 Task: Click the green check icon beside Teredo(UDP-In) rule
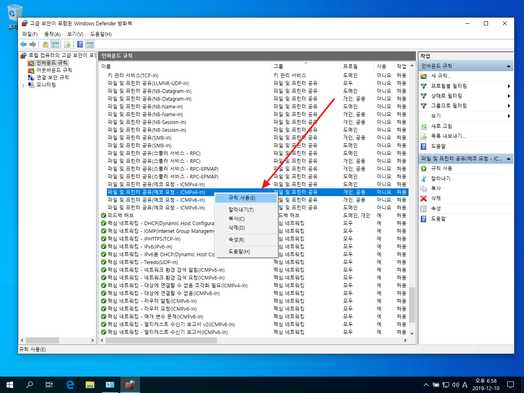pos(104,262)
